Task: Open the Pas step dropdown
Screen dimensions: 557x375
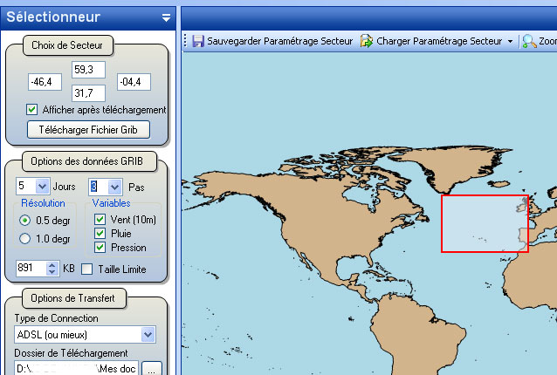Action: point(114,187)
